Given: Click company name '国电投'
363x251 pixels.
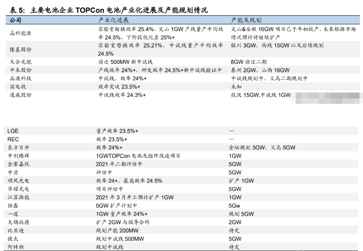Looking at the screenshot, I should point(18,87).
